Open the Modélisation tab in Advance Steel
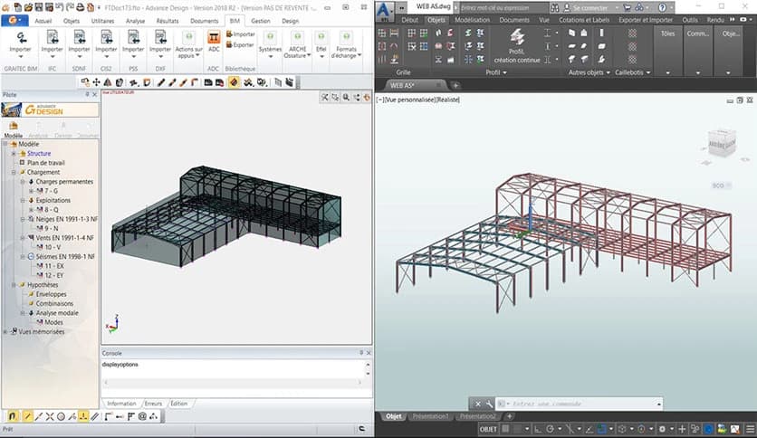757x438 pixels. 472,20
